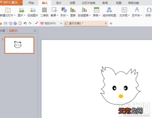Image resolution: width=152 pixels, height=118 pixels.
Task: Select the cat's left eye shape
Action: [x=114, y=88]
